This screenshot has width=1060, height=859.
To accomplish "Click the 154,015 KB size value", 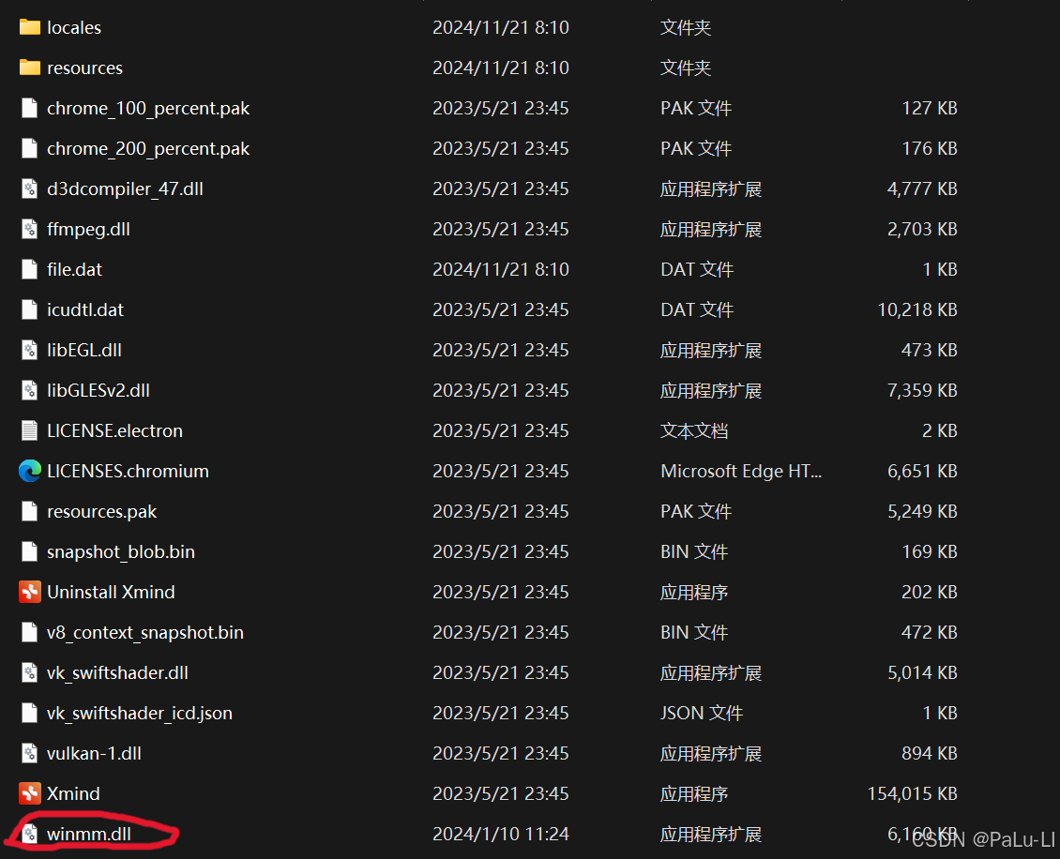I will [912, 793].
